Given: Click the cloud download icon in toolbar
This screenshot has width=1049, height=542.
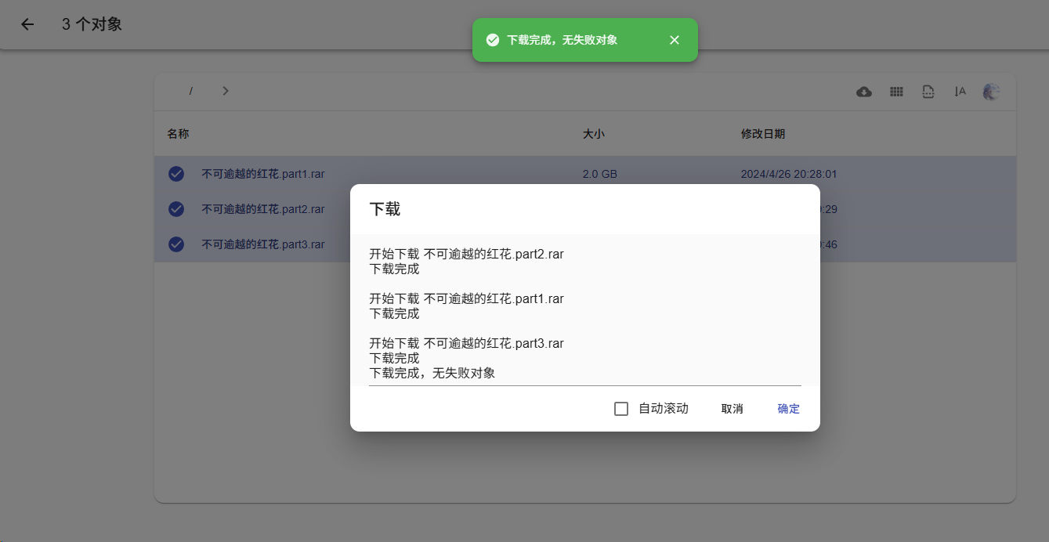Looking at the screenshot, I should [863, 92].
